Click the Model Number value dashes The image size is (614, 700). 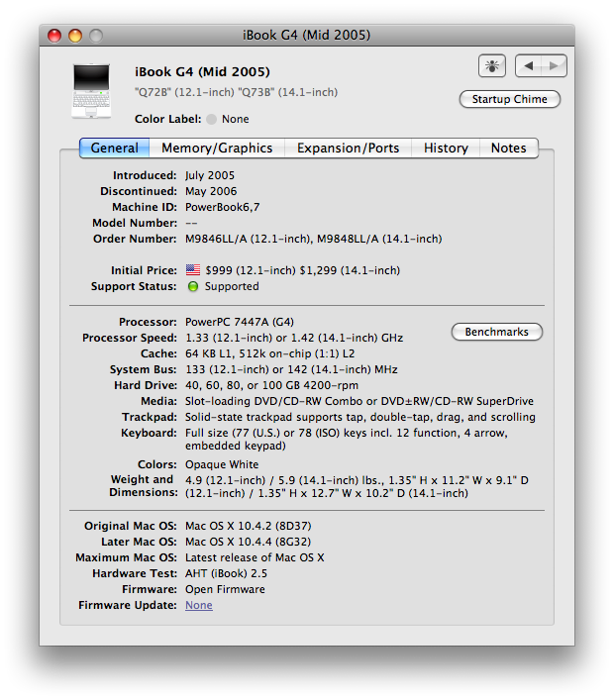pos(191,223)
